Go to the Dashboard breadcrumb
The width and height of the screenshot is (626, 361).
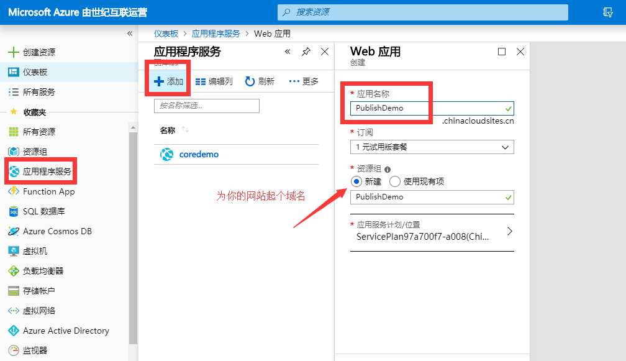[x=166, y=34]
